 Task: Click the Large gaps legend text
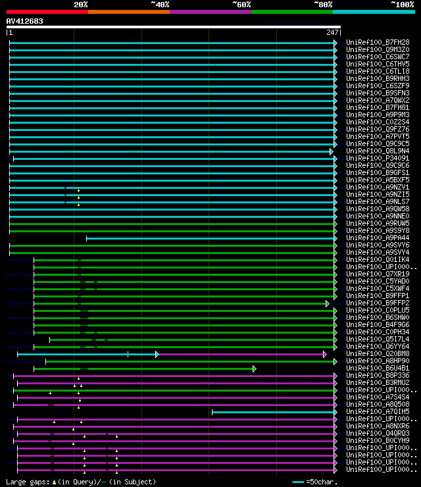[x=81, y=482]
